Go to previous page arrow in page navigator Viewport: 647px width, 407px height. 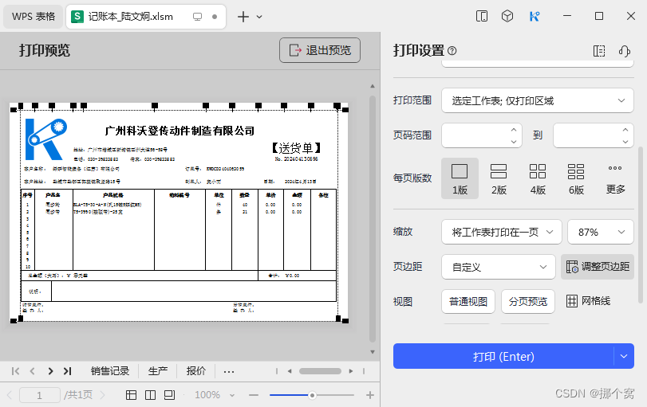[x=10, y=395]
